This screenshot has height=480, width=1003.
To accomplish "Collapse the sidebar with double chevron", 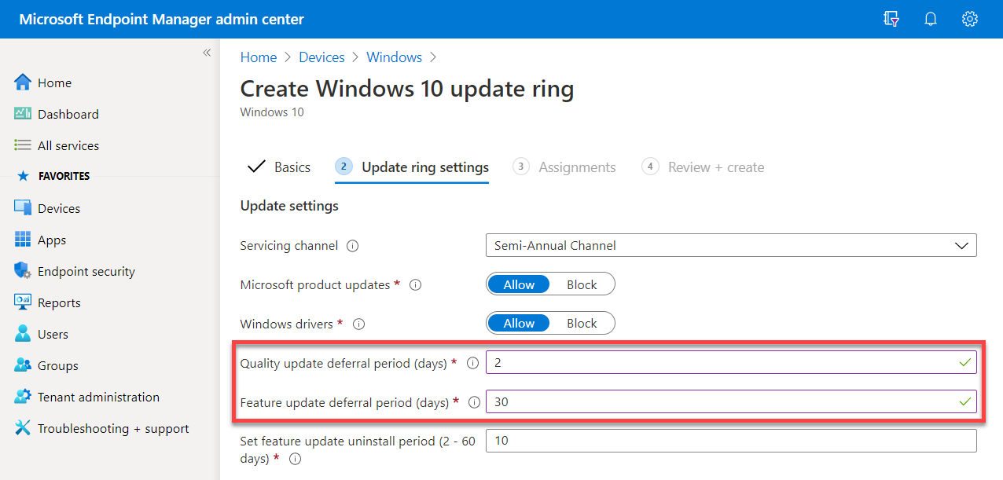I will point(207,53).
